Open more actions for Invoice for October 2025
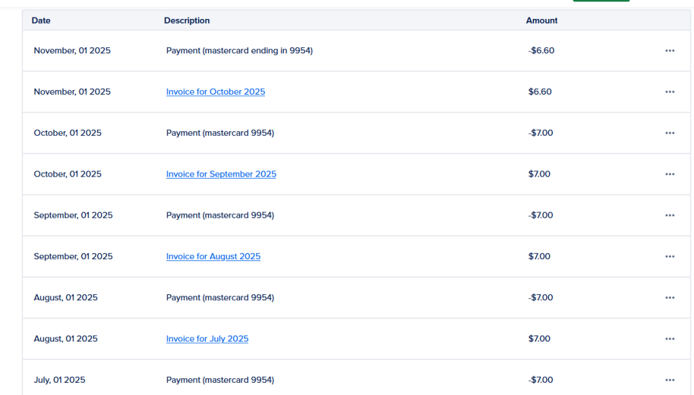This screenshot has height=395, width=694. click(x=670, y=92)
